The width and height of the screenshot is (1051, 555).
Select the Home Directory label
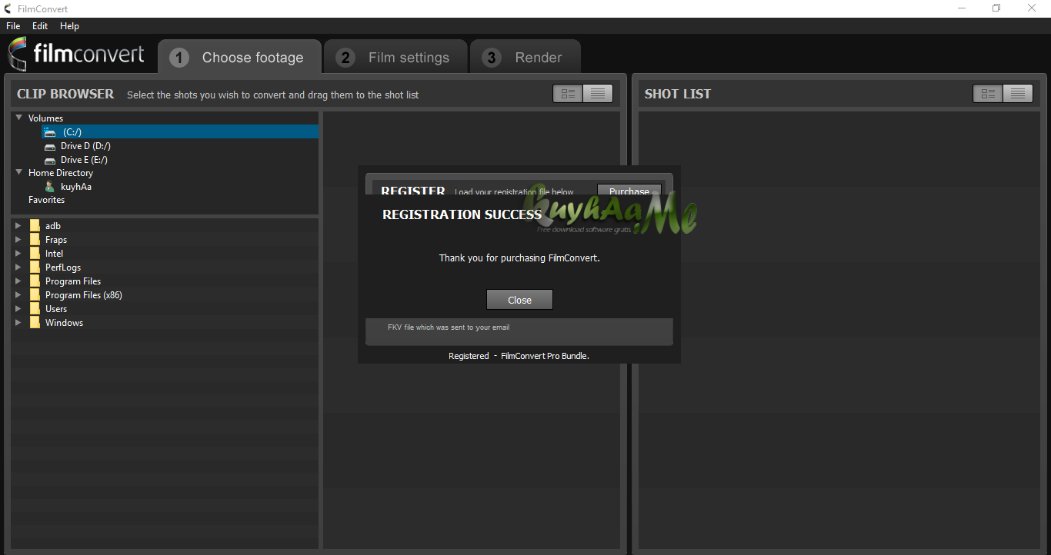[x=61, y=173]
